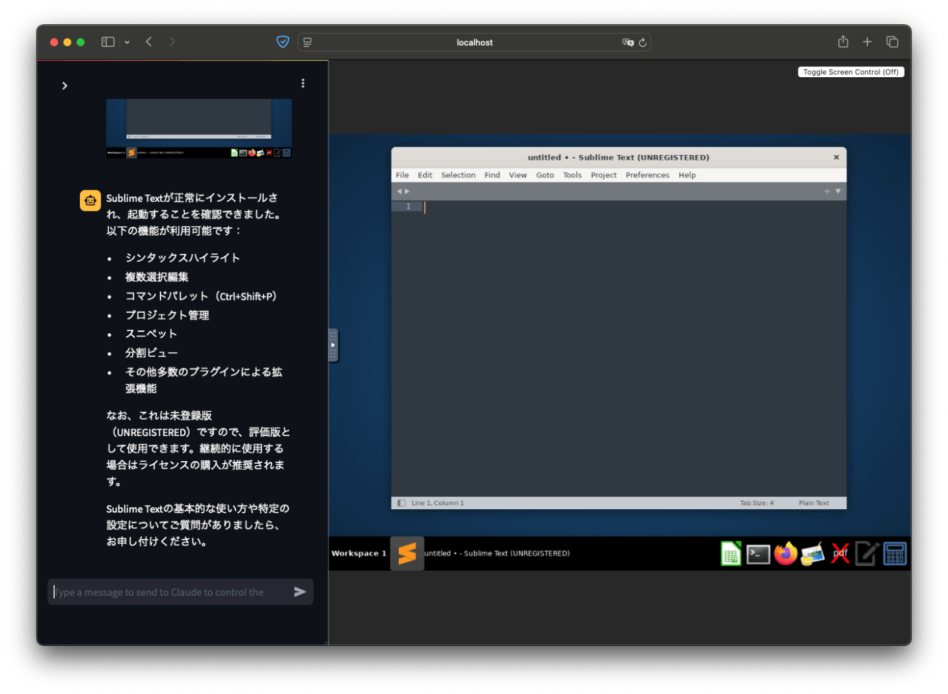This screenshot has height=694, width=948.
Task: Click the Sublime next tab arrow
Action: [407, 192]
